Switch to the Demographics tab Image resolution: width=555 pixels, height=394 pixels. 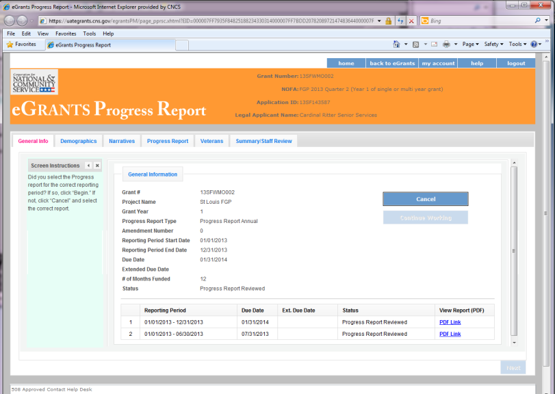point(78,141)
